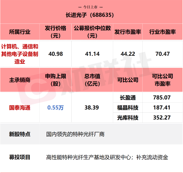This screenshot has width=183, height=173.
Task: Click the '可比公司市盈率' header cell
Action: pos(163,80)
